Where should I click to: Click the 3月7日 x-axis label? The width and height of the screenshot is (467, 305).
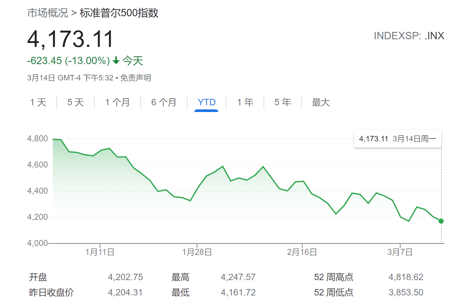click(x=400, y=252)
